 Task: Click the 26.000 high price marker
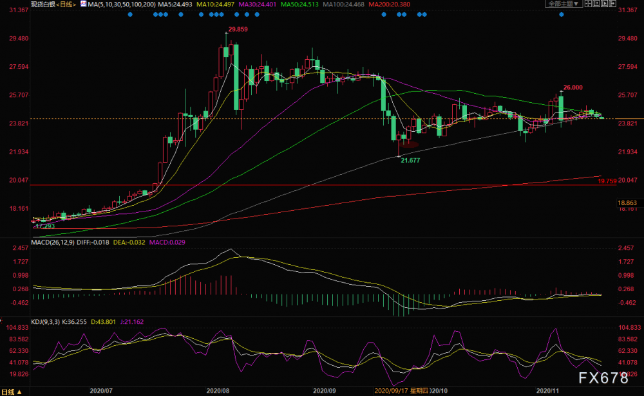coord(573,87)
